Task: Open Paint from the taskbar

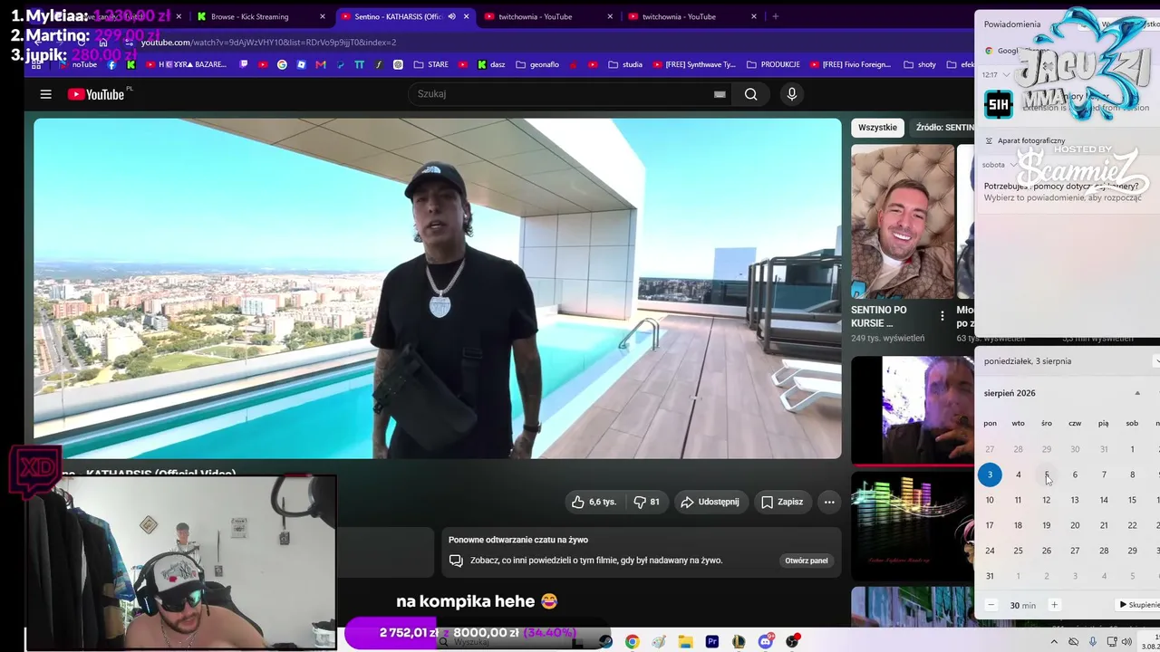Action: (659, 642)
